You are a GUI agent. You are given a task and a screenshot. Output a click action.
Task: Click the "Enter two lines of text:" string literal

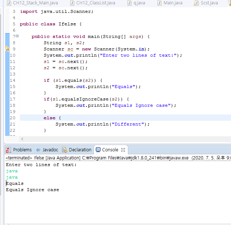[x=138, y=55]
